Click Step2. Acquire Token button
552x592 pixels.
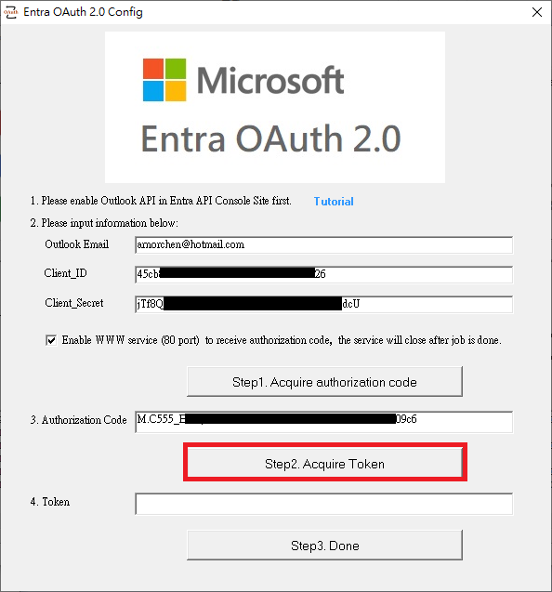[324, 463]
